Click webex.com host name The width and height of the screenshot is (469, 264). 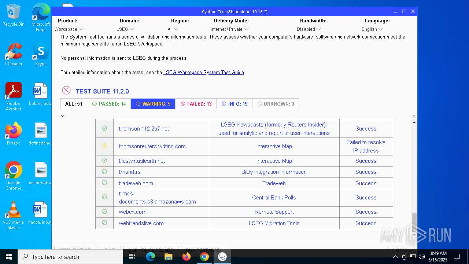point(133,212)
